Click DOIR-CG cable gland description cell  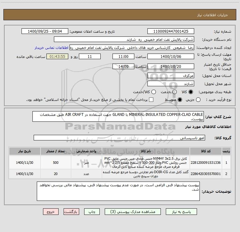146,174
